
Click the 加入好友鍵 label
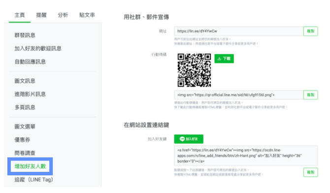pyautogui.click(x=157, y=139)
